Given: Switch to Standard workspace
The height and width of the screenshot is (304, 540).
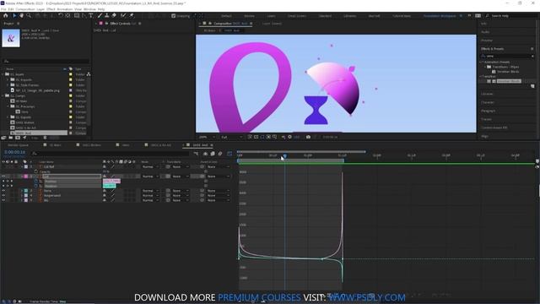Looking at the screenshot, I should 325,16.
